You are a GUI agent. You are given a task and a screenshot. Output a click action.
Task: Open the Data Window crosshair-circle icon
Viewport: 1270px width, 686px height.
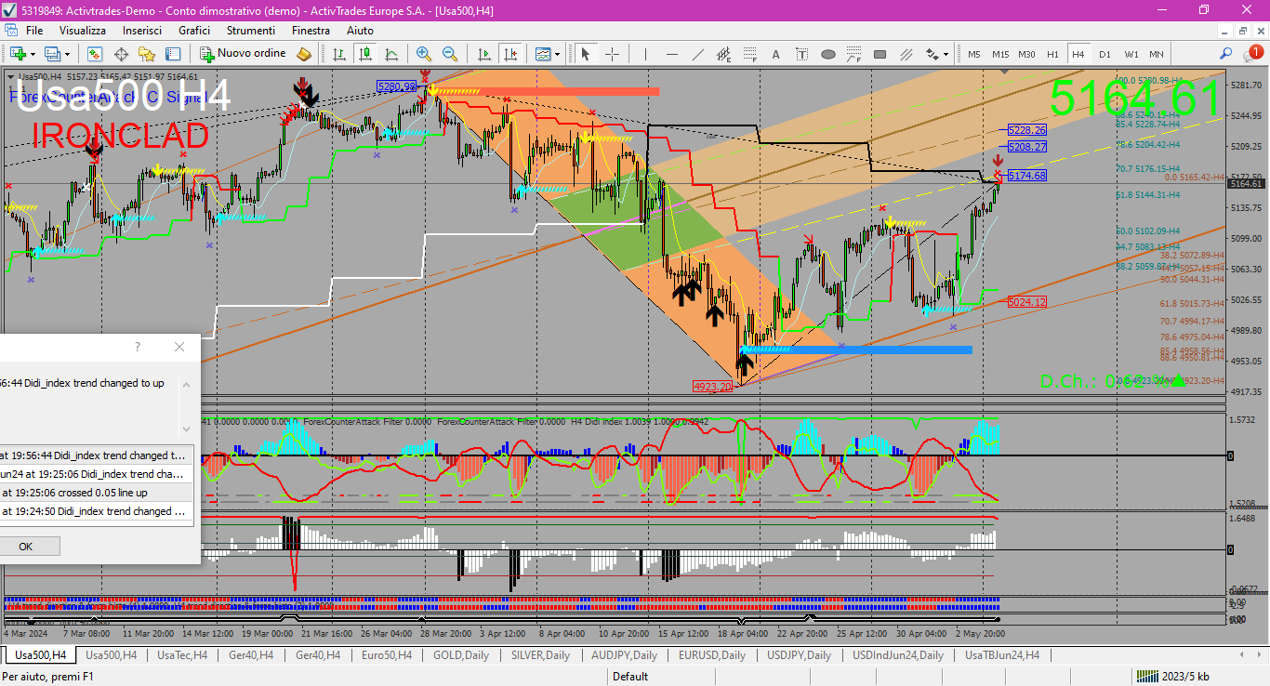click(x=121, y=54)
